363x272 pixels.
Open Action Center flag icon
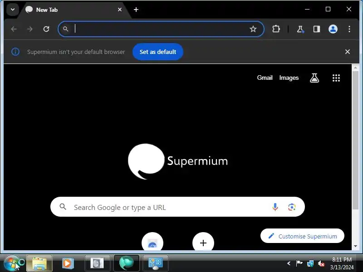(299, 263)
